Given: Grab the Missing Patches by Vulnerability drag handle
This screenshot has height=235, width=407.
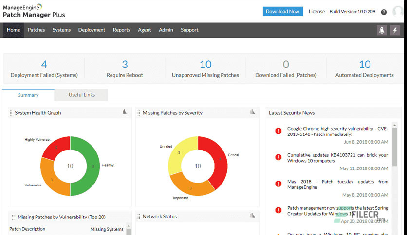Looking at the screenshot, I should click(13, 217).
